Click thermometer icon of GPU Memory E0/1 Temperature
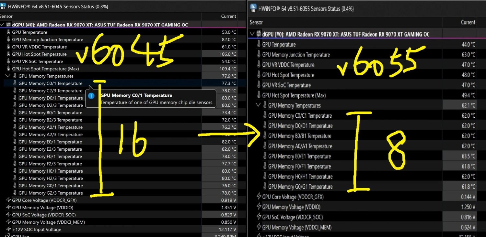This screenshot has width=486, height=237. 15,142
